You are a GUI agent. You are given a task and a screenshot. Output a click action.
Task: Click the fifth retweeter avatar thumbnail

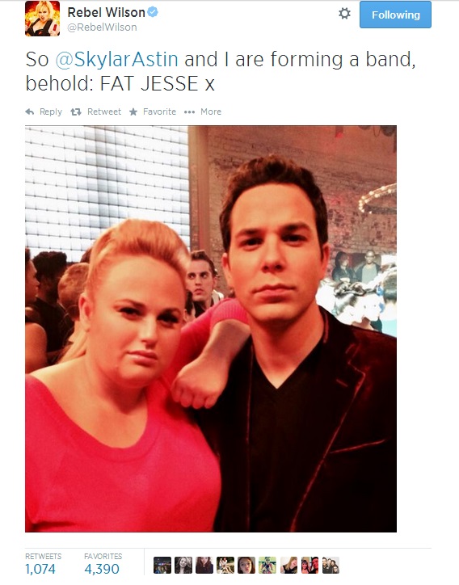(246, 565)
